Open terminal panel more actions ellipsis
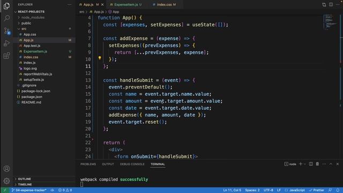 point(324,164)
